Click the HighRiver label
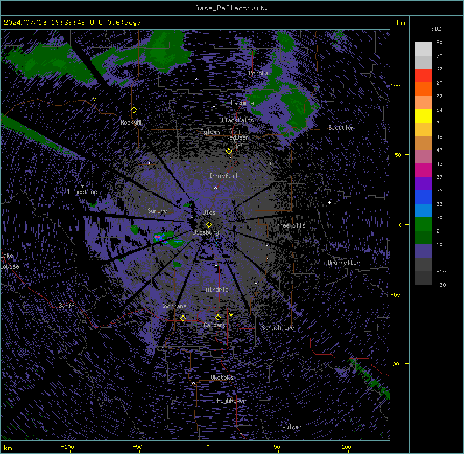This screenshot has width=464, height=454. (x=231, y=401)
